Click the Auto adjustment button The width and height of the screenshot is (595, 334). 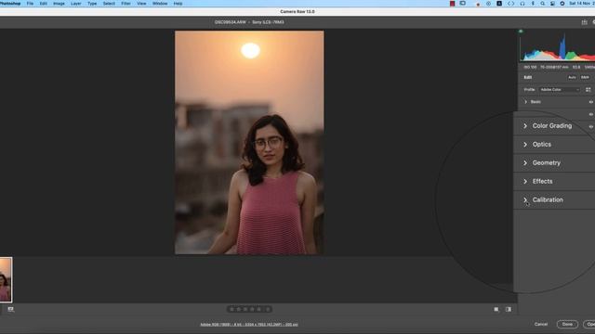click(572, 77)
